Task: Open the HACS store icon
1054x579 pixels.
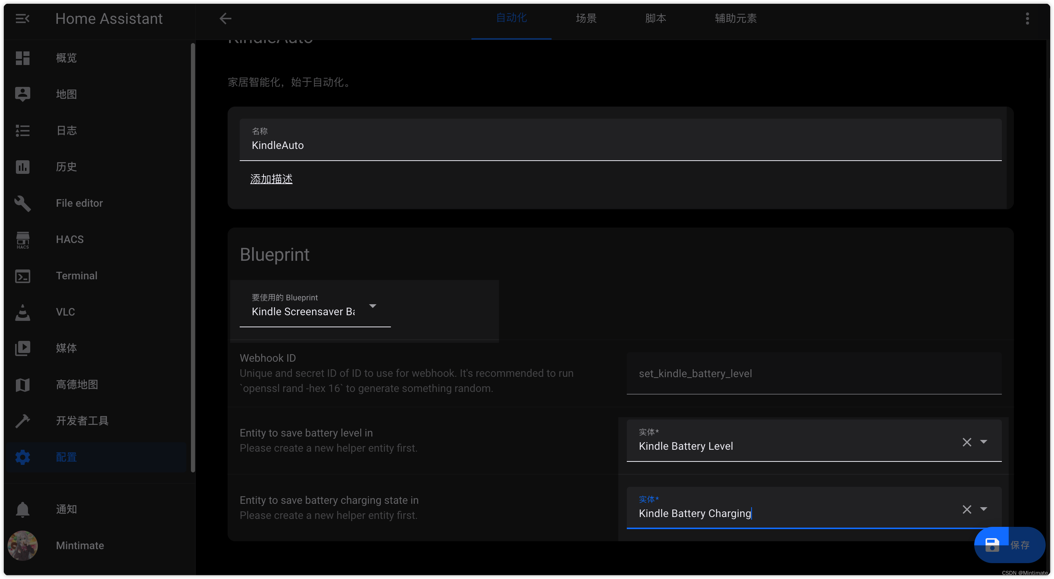Action: (x=23, y=240)
